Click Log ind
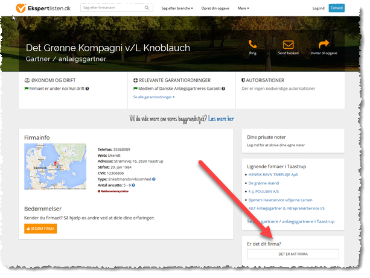The image size is (370, 278). coord(318,8)
